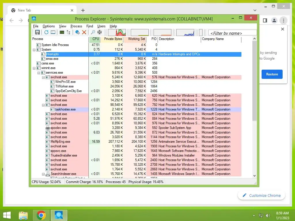
Task: Sort by the Process column header
Action: pos(60,39)
